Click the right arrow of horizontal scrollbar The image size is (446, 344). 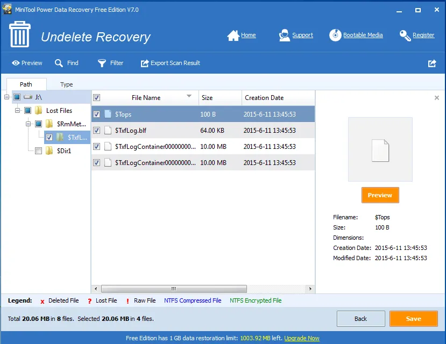(310, 289)
